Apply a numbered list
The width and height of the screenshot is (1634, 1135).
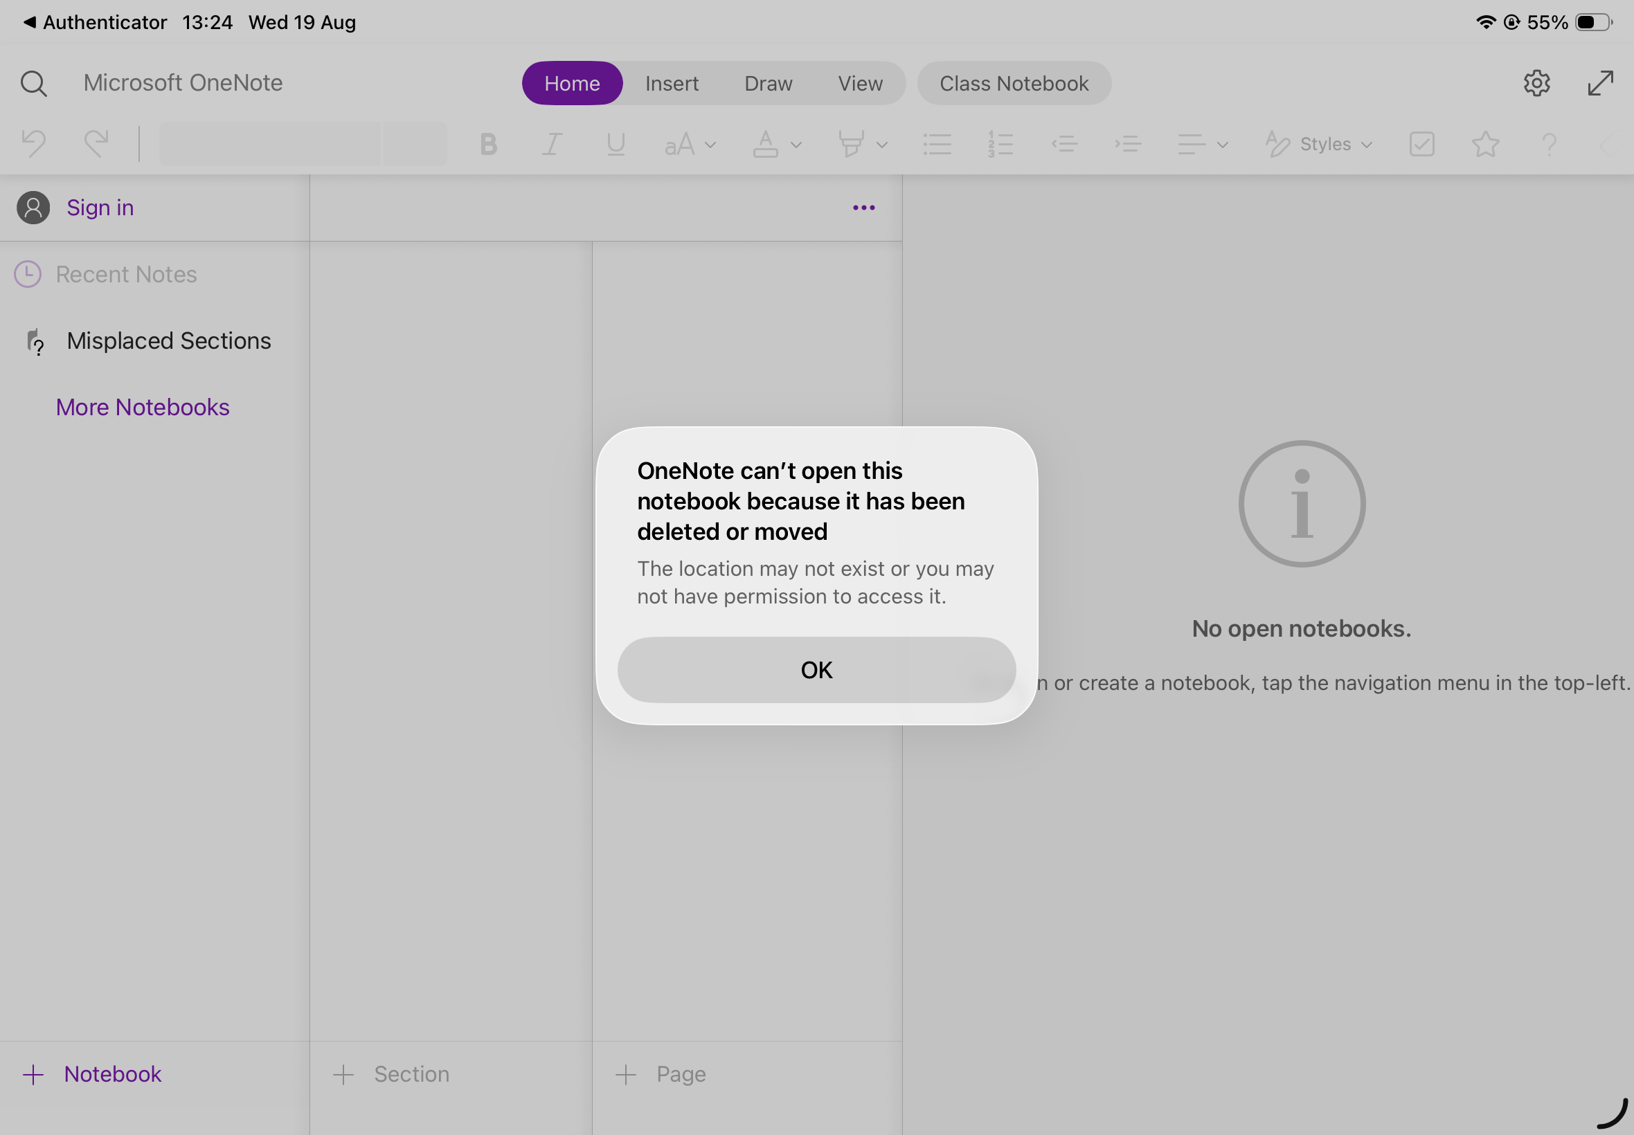[1000, 145]
